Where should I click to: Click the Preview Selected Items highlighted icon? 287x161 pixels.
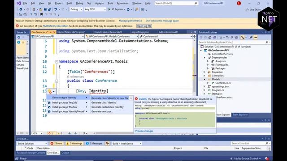tap(256, 37)
